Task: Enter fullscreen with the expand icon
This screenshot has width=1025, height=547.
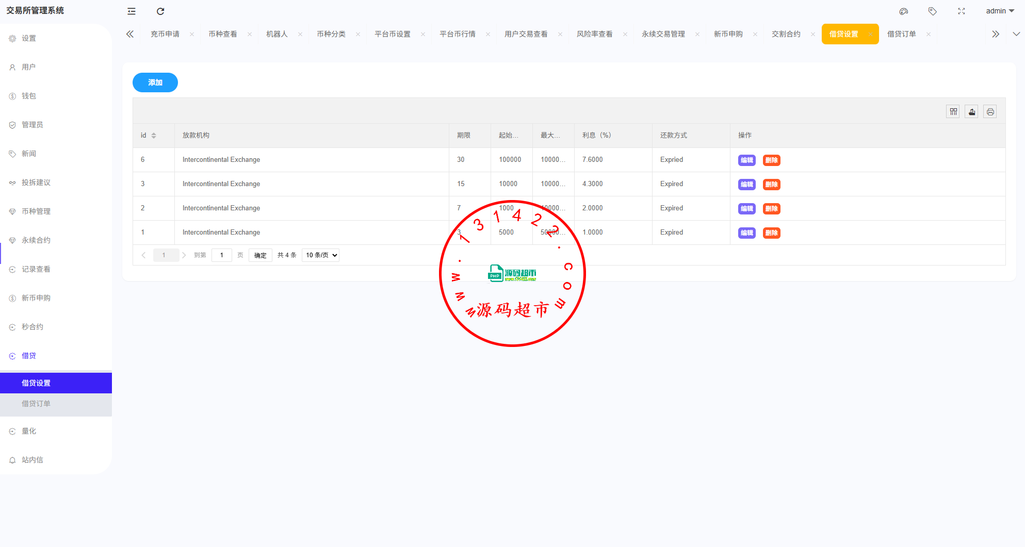Action: pos(962,11)
